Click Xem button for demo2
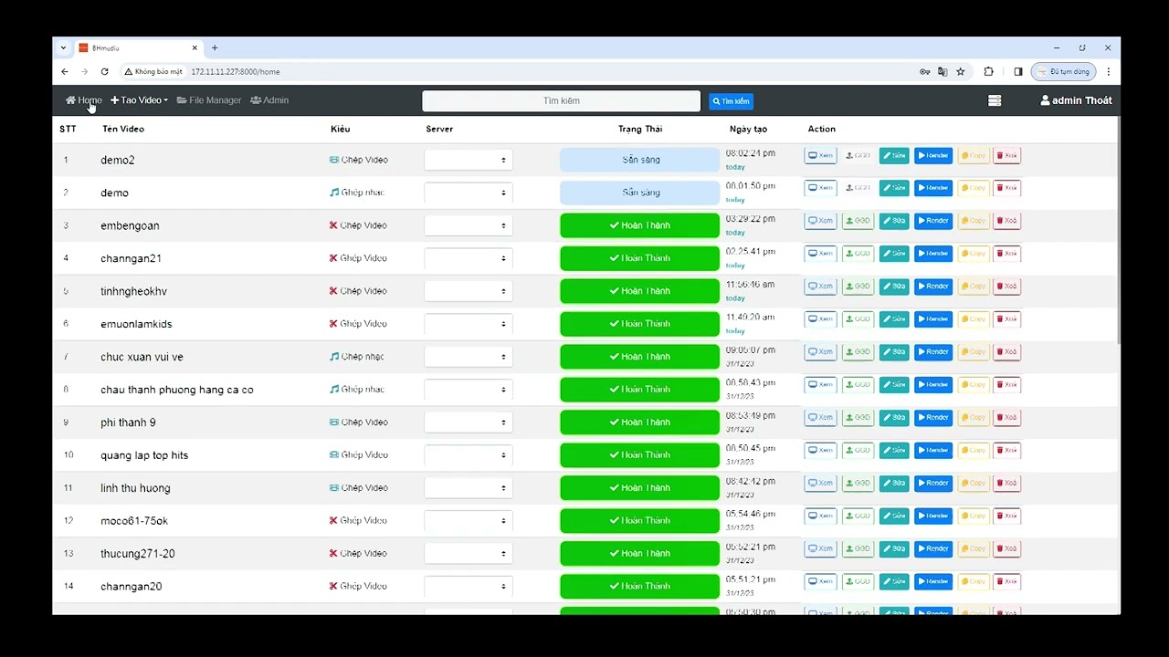The height and width of the screenshot is (657, 1169). pyautogui.click(x=820, y=155)
